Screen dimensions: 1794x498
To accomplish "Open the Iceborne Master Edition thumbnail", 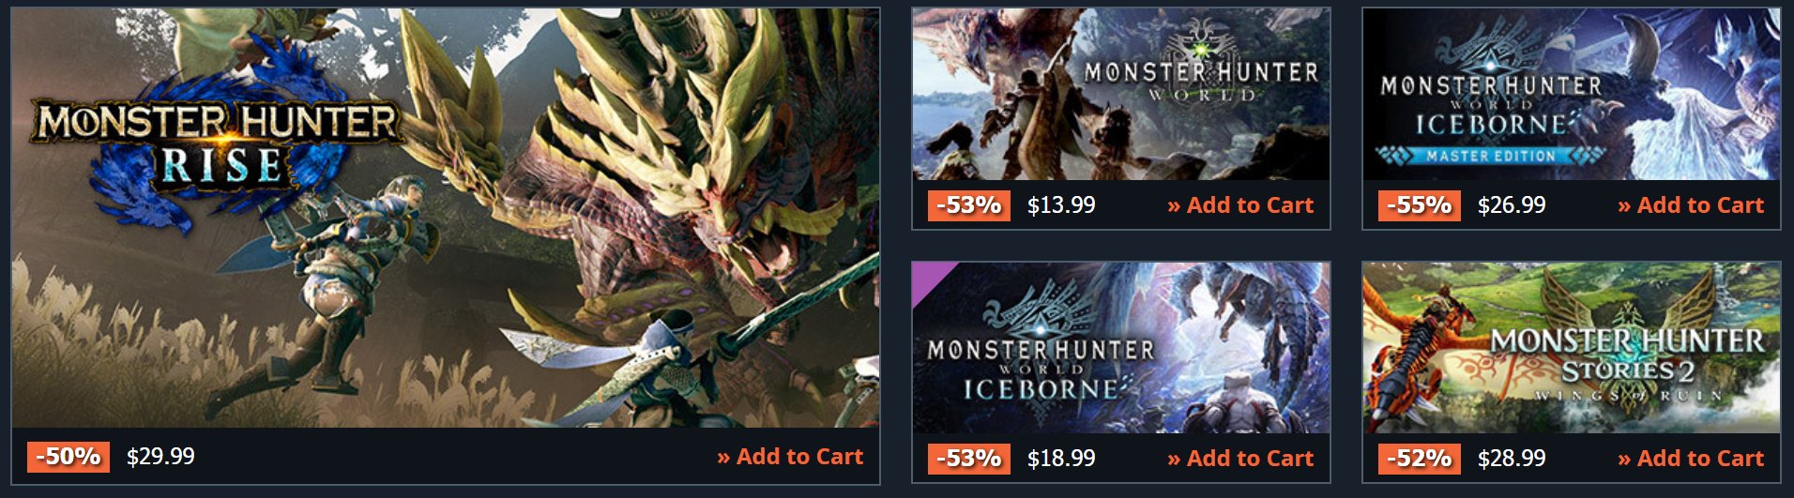I will [x=1572, y=94].
